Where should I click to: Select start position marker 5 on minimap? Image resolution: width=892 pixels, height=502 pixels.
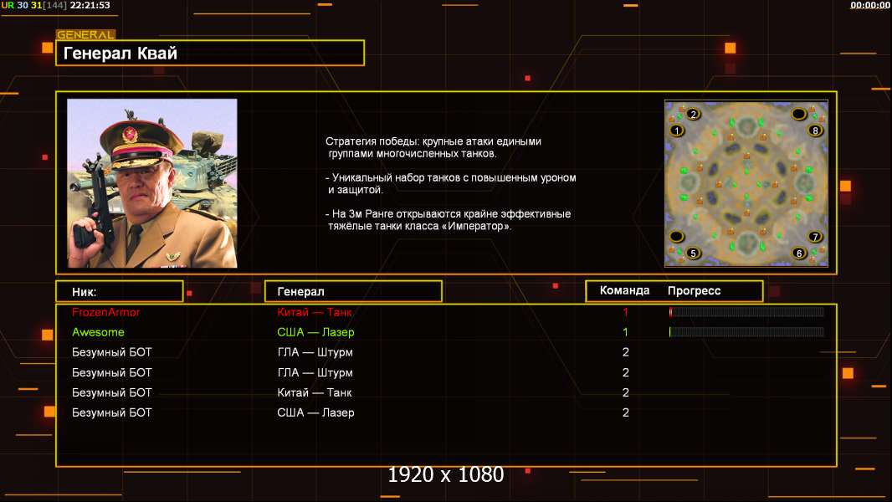coord(693,253)
